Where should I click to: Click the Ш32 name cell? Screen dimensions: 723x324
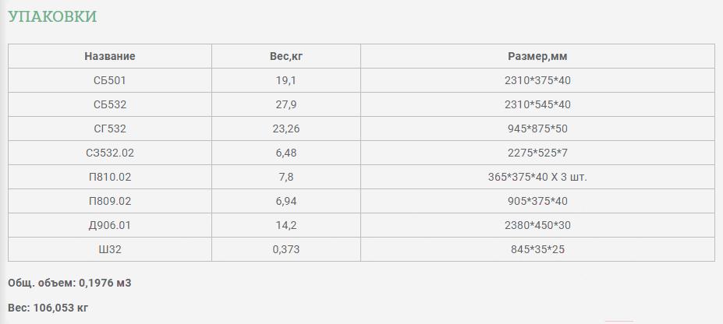[x=110, y=249]
